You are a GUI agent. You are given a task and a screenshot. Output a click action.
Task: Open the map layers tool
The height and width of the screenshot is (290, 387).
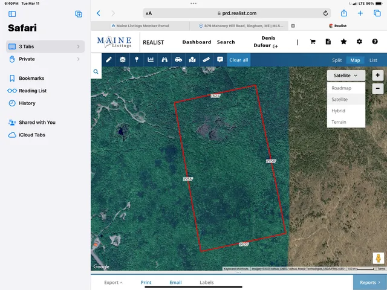pos(123,60)
